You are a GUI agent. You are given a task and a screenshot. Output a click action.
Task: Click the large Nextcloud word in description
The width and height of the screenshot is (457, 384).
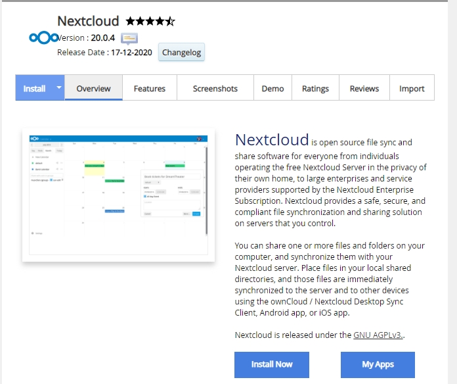click(x=272, y=140)
